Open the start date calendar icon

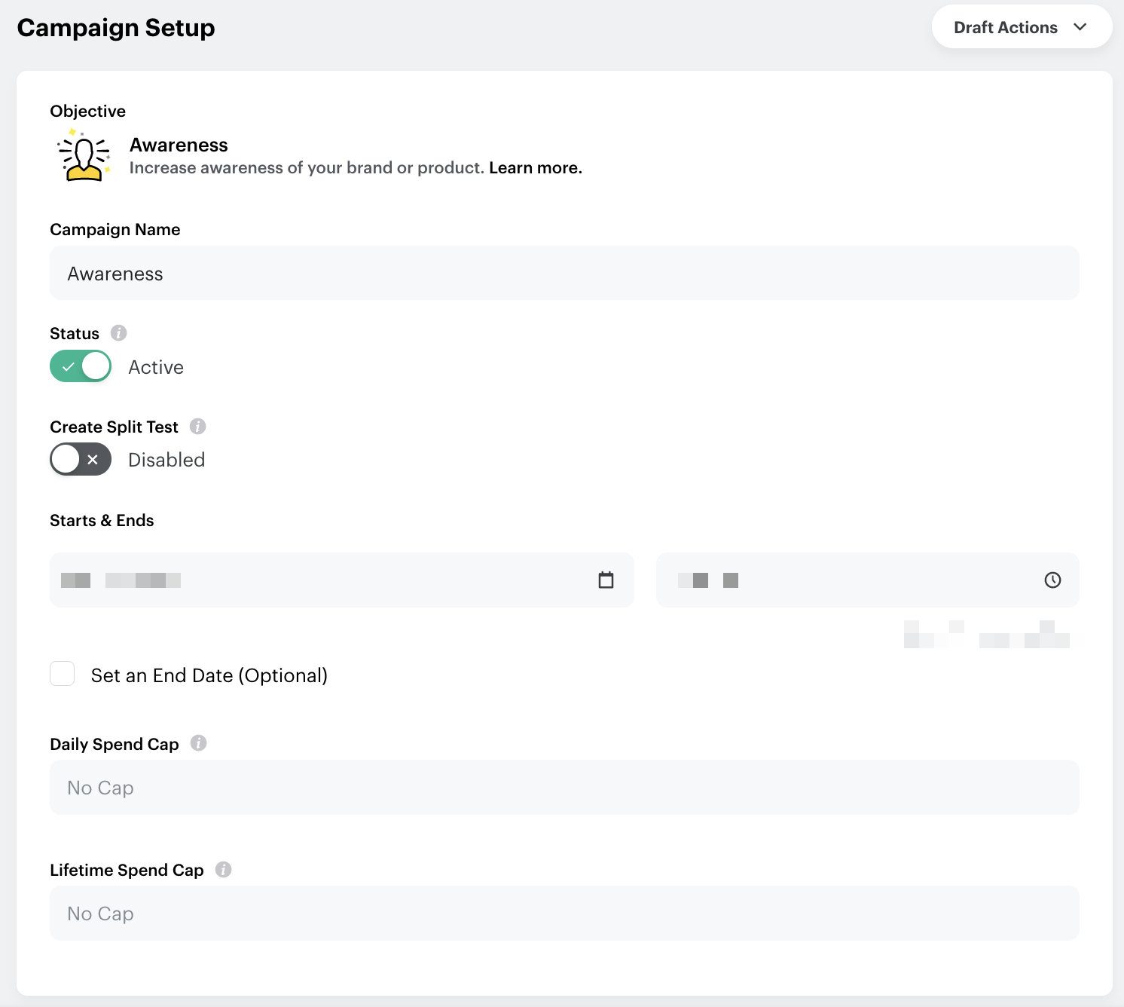(606, 580)
